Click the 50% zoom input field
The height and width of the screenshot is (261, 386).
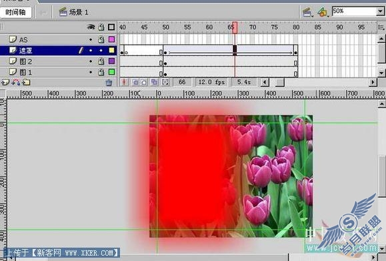point(354,11)
